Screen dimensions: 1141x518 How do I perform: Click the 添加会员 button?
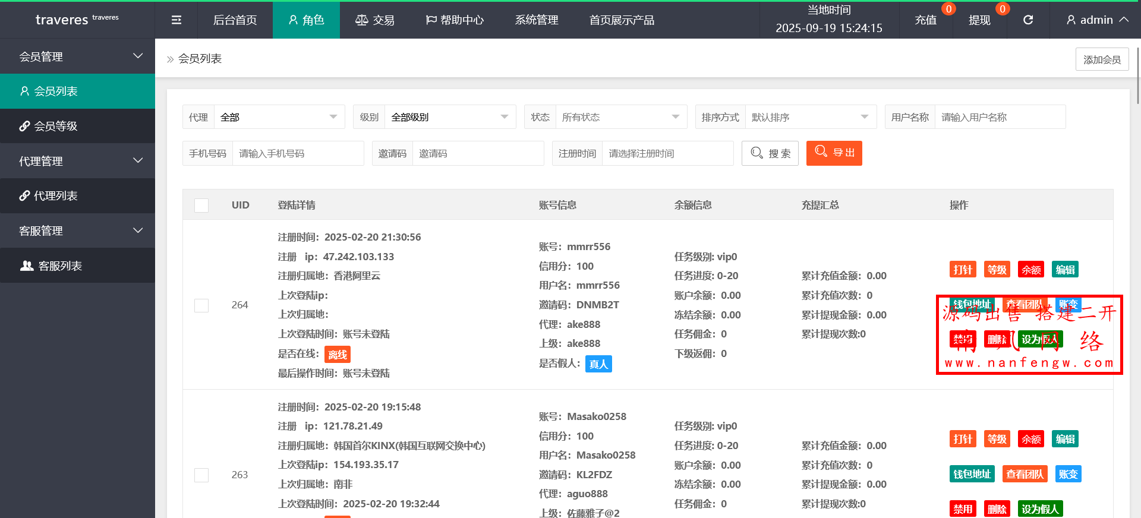[x=1101, y=59]
